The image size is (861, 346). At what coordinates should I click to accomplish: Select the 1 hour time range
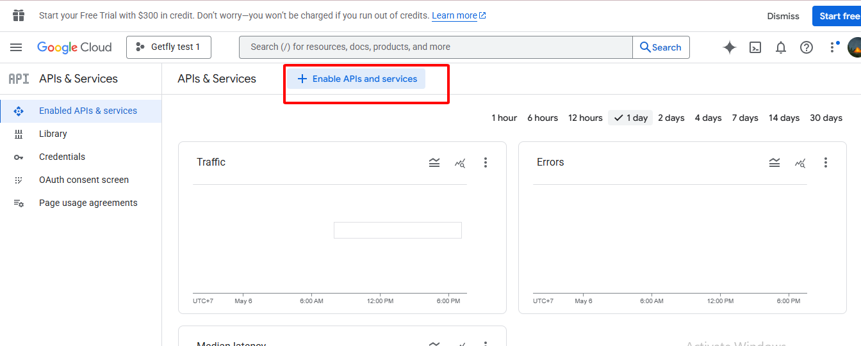pyautogui.click(x=504, y=118)
